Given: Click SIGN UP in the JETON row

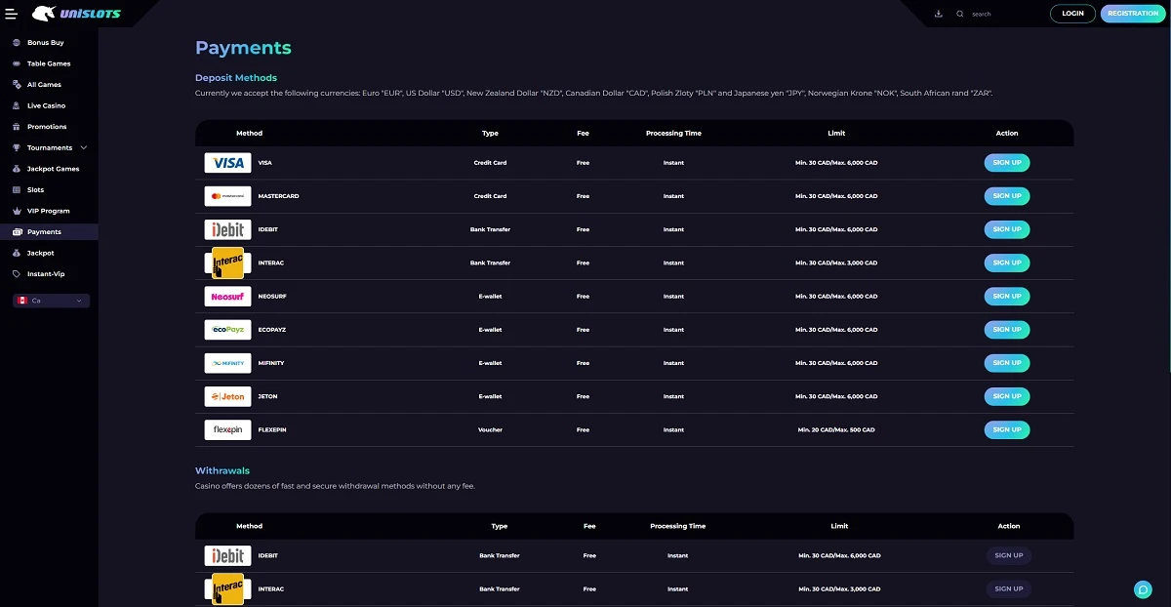Looking at the screenshot, I should 1007,396.
